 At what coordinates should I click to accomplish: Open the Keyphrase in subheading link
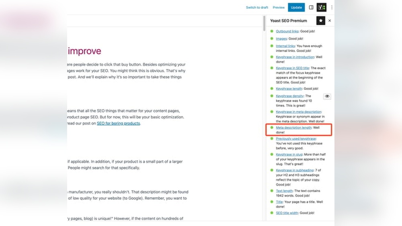tap(295, 170)
